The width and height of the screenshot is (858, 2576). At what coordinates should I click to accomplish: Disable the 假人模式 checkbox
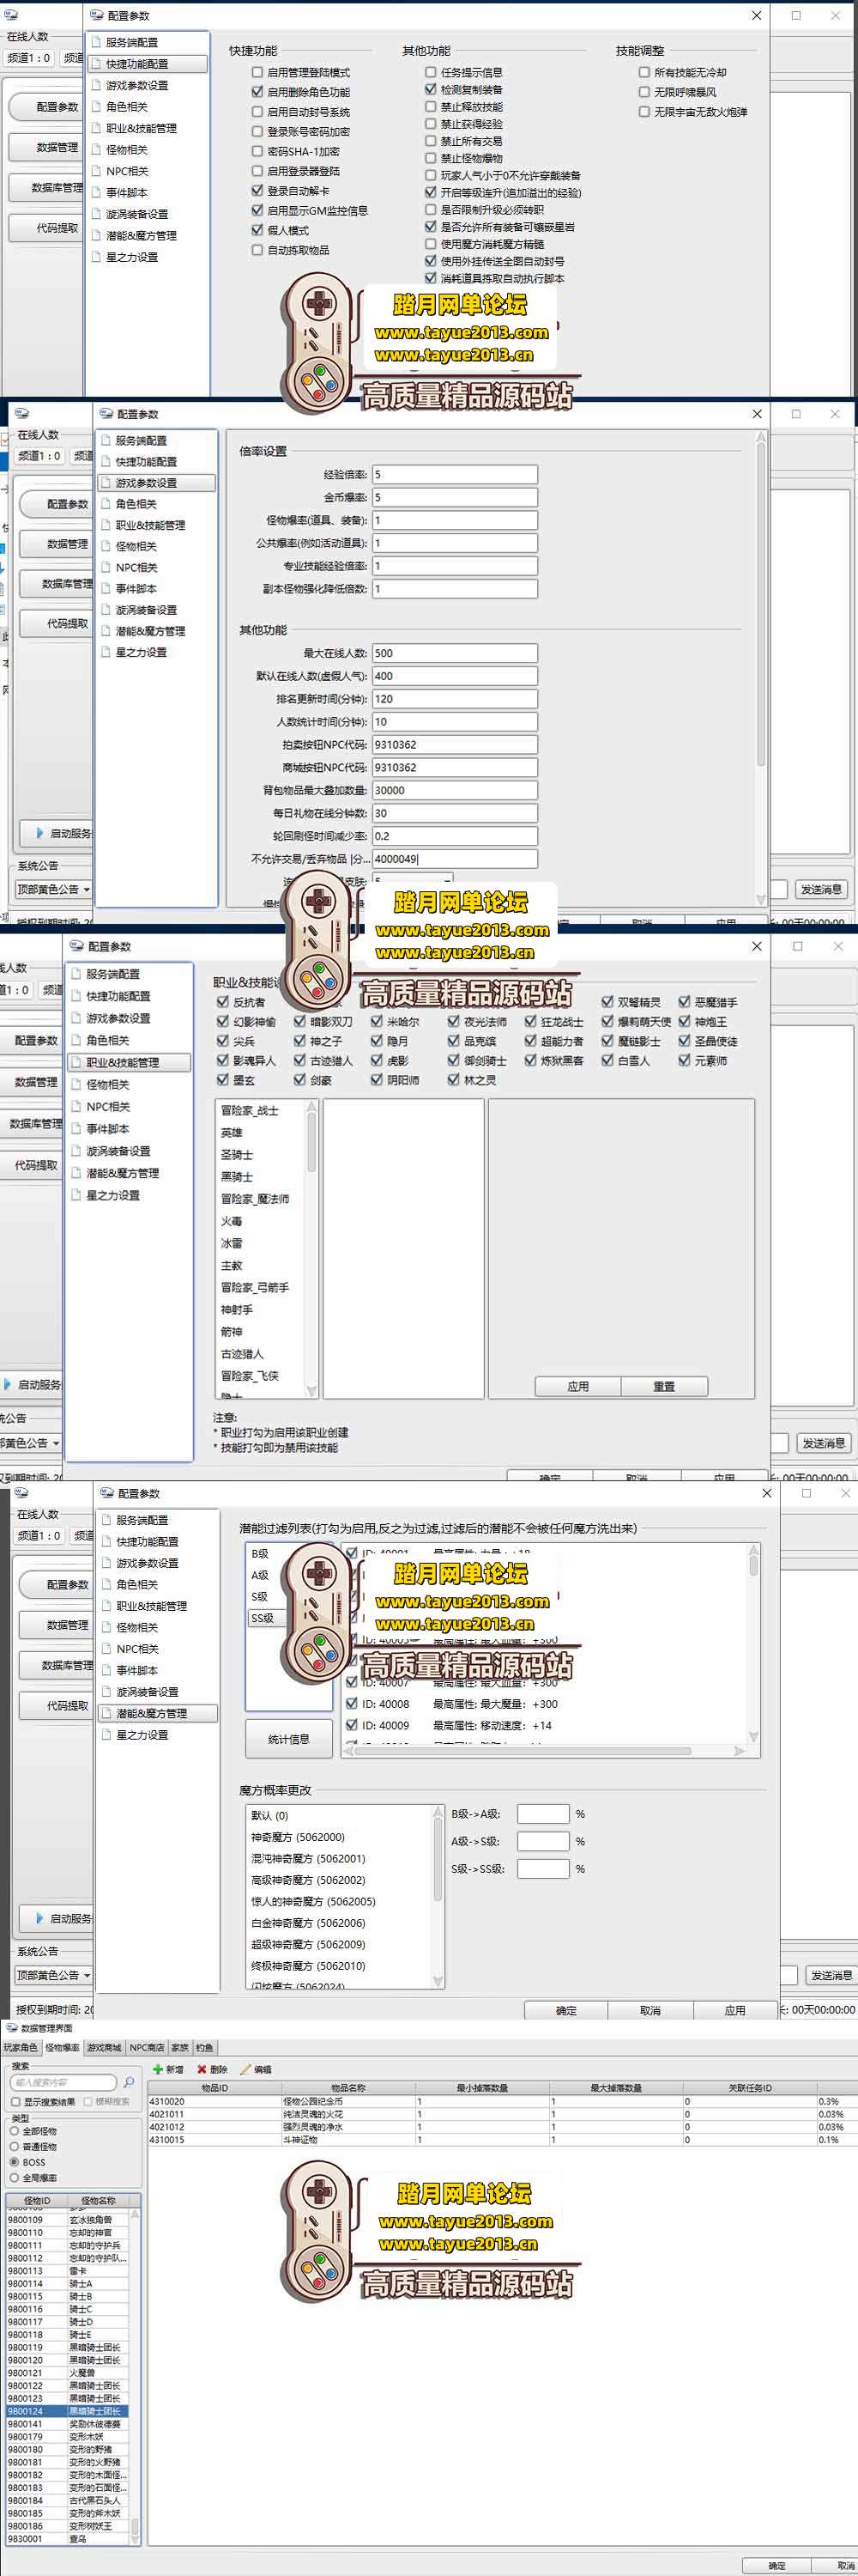coord(257,230)
